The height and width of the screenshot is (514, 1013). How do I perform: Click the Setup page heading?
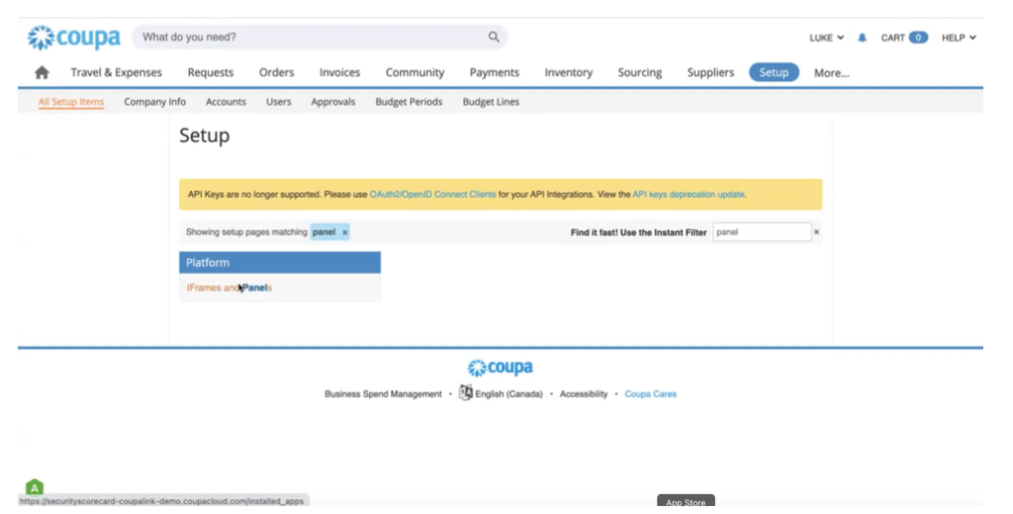204,135
